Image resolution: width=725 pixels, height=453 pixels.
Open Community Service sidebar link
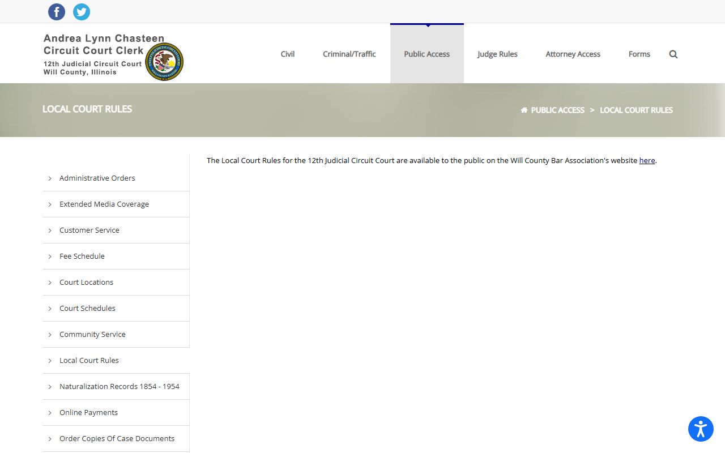92,334
